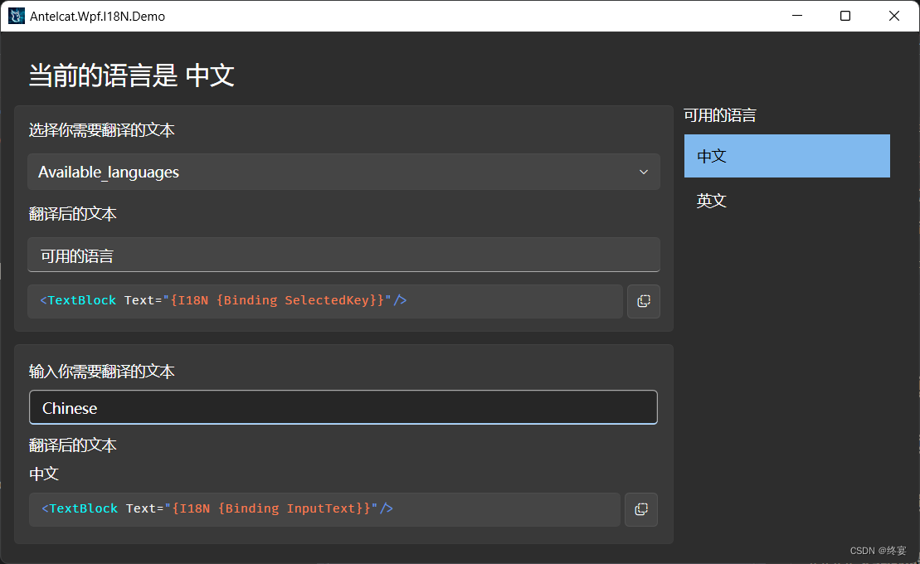Click the 选择你需要翻译的文本 label
The width and height of the screenshot is (920, 564).
101,130
